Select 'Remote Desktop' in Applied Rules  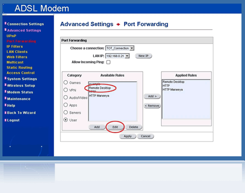tap(174, 82)
